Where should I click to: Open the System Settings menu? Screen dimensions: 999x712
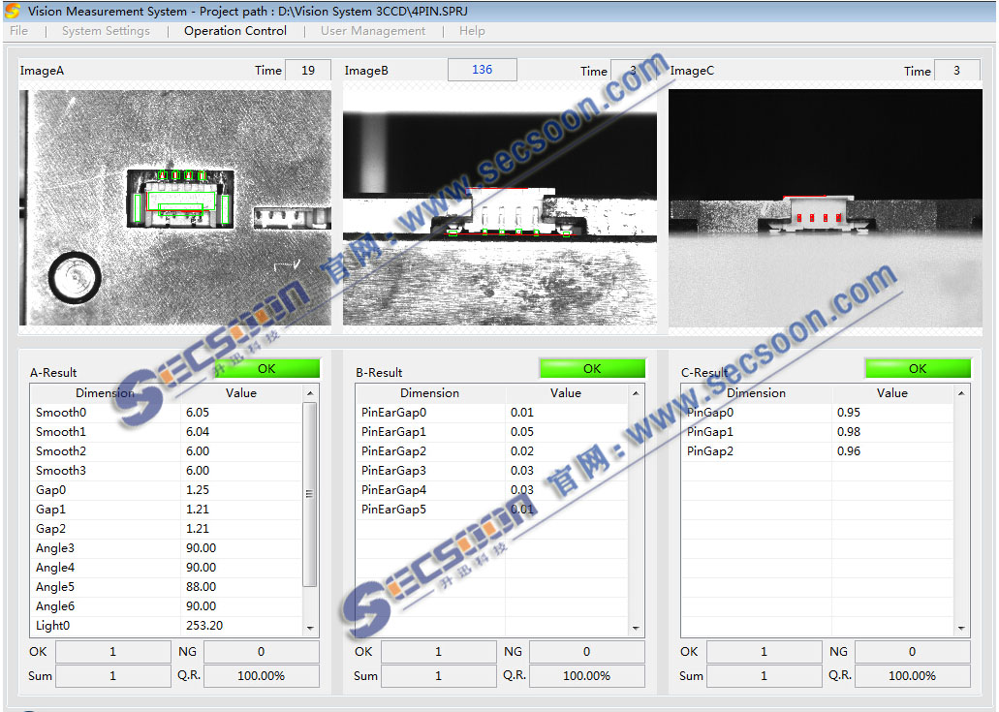[106, 31]
